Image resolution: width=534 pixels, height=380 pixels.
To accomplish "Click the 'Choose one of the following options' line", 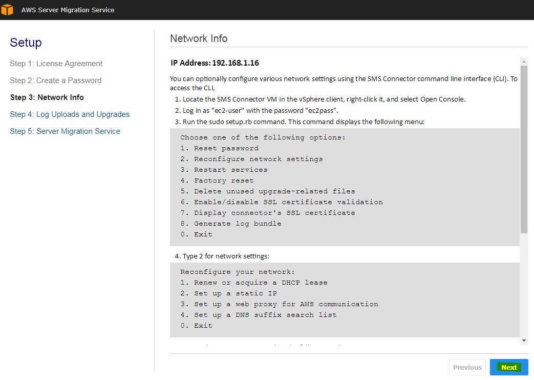I will coord(263,137).
